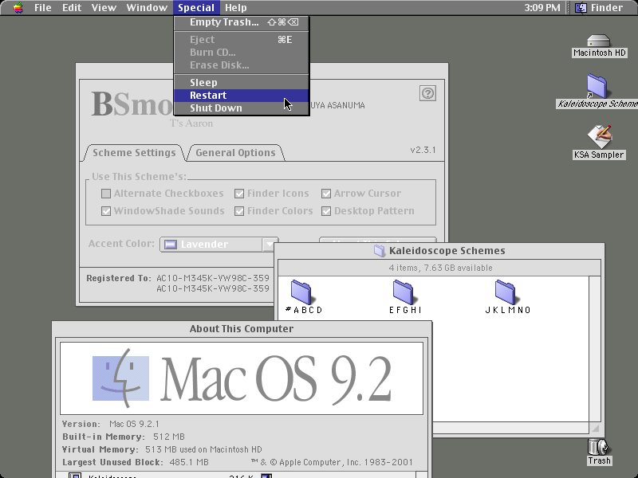Click the menu bar clock showing 3:09 PM
Screen dimensions: 638x478
point(542,8)
